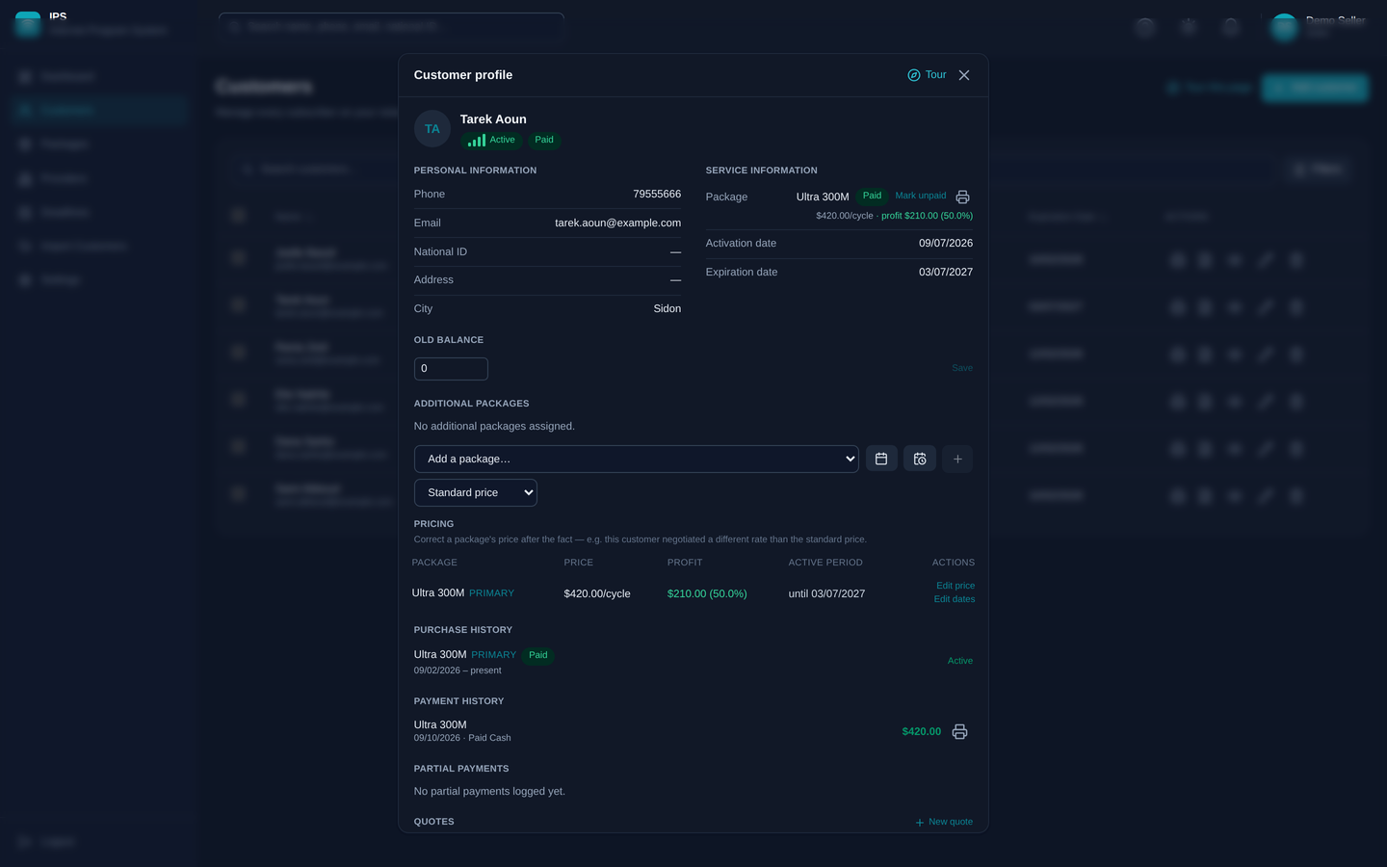
Task: Click the Paid badge in Purchase History
Action: 538,655
